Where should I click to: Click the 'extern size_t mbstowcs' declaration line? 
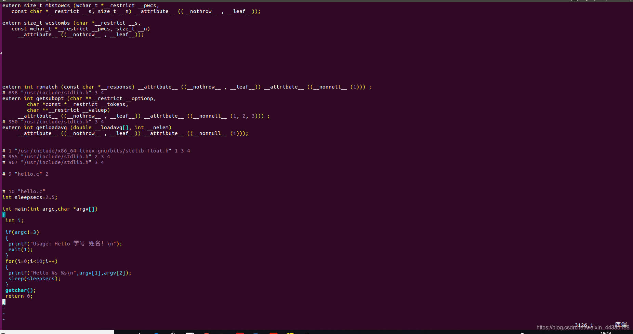click(81, 5)
